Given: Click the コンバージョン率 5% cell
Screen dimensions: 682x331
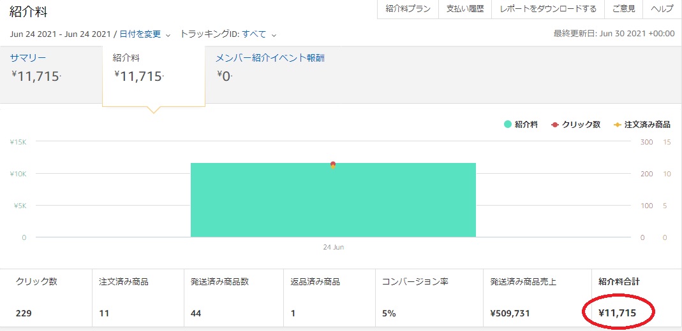Looking at the screenshot, I should (428, 297).
